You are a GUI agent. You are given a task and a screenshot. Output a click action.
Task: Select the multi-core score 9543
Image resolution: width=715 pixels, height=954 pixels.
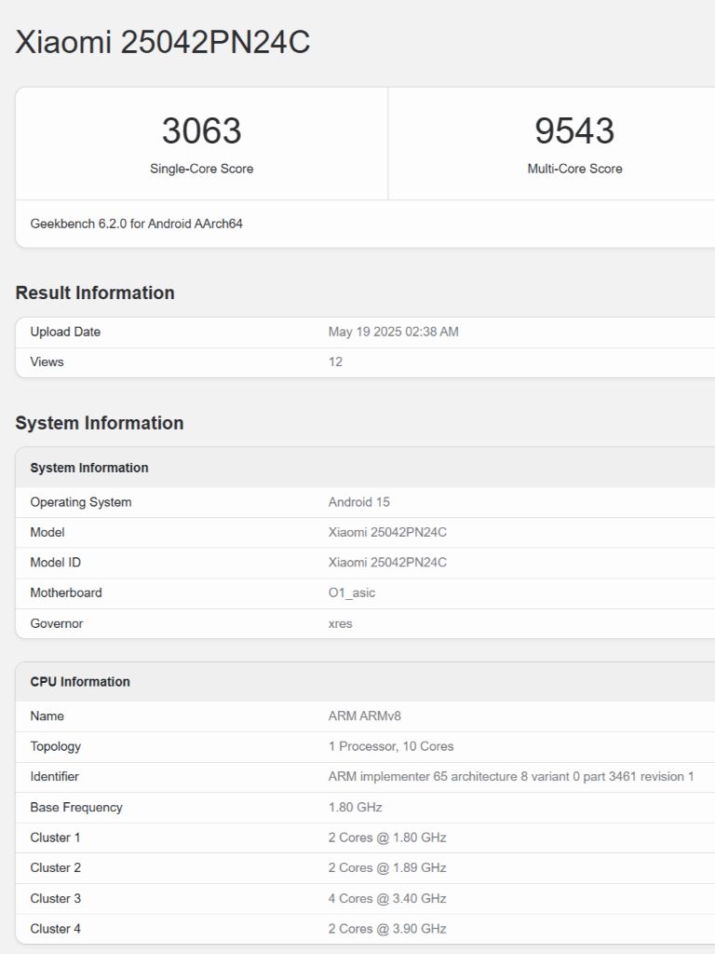click(x=574, y=130)
